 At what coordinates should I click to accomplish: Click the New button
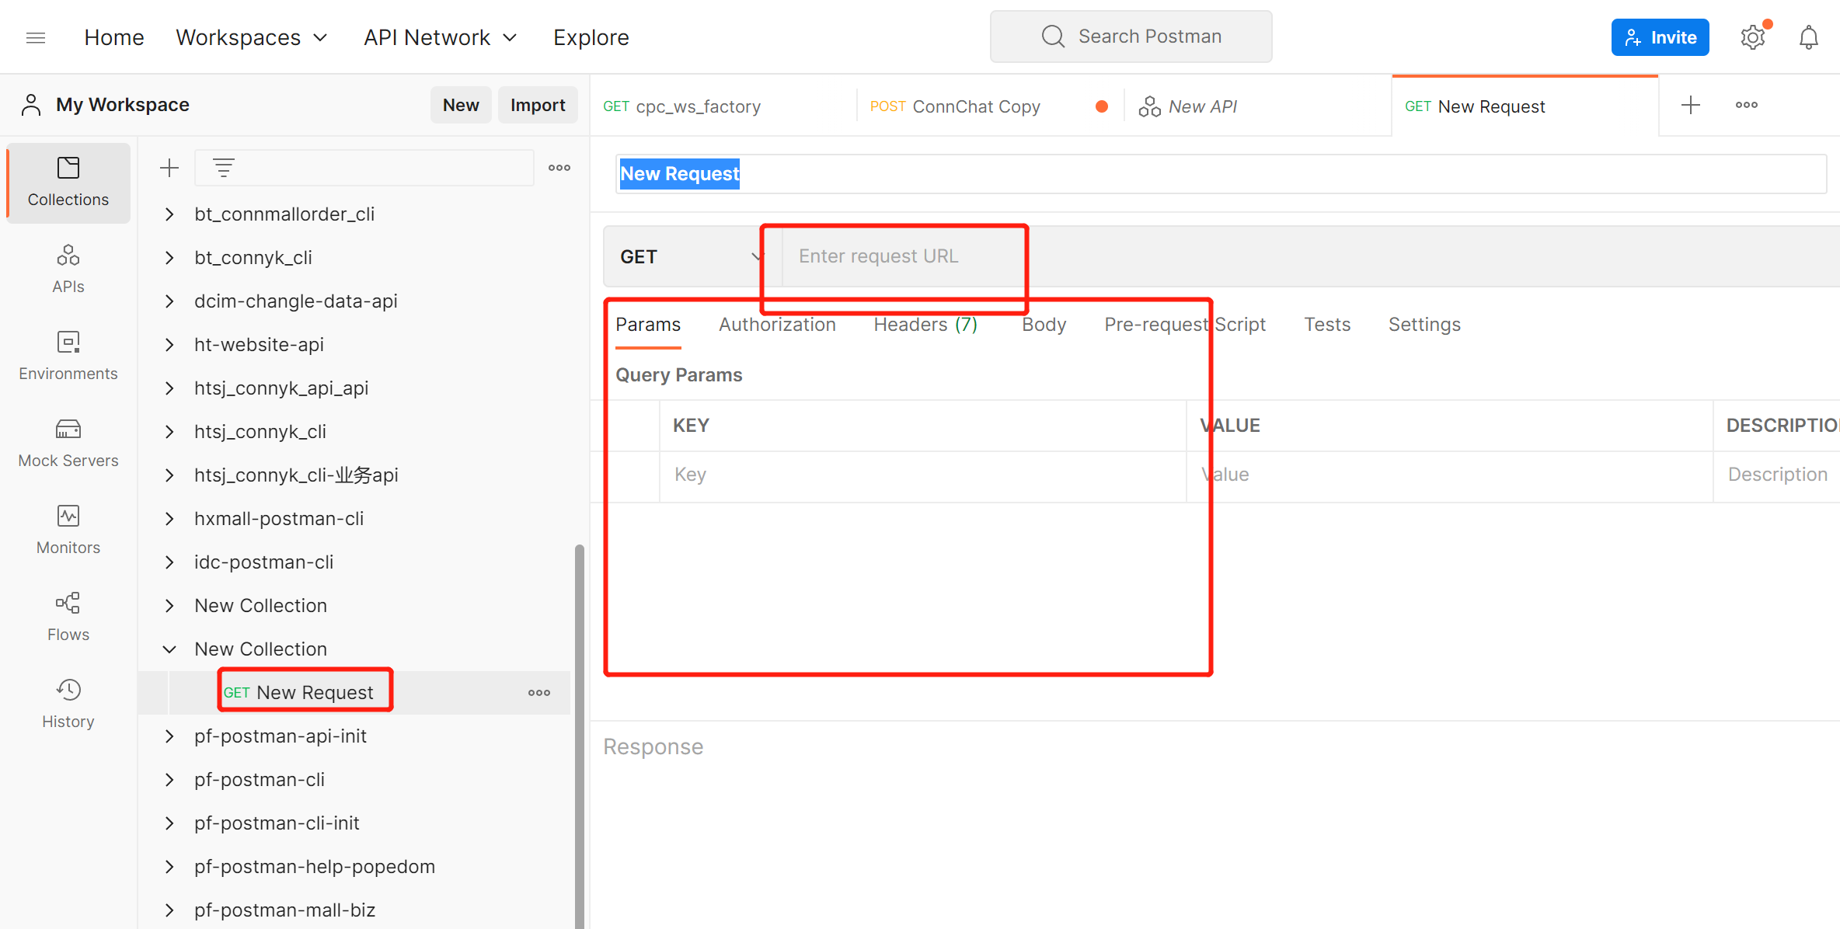[x=461, y=105]
